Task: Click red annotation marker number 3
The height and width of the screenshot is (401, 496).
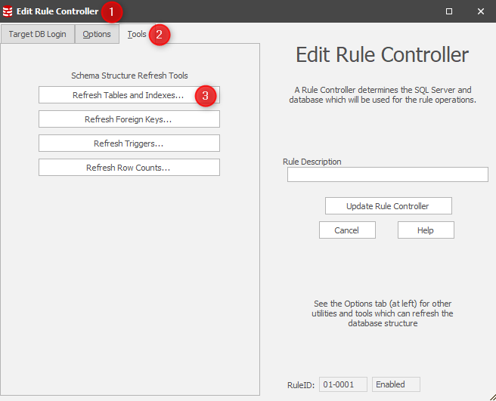Action: click(x=205, y=96)
